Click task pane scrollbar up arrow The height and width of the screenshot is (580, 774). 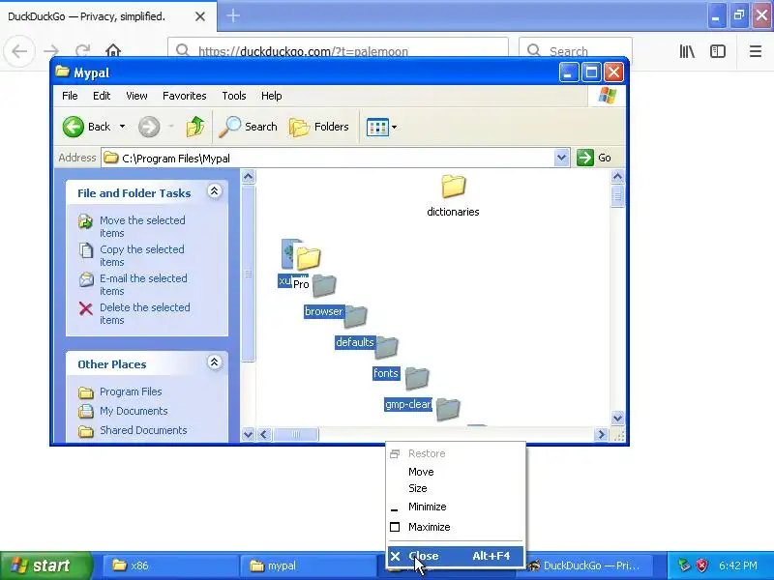(x=248, y=177)
